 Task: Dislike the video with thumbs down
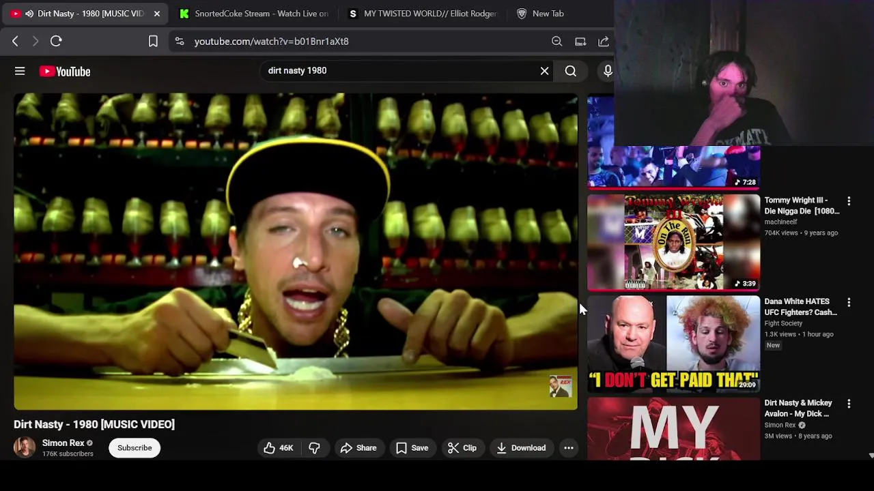(x=314, y=448)
